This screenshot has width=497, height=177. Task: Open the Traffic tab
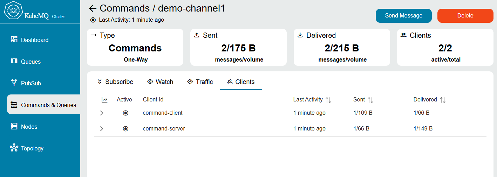(200, 82)
